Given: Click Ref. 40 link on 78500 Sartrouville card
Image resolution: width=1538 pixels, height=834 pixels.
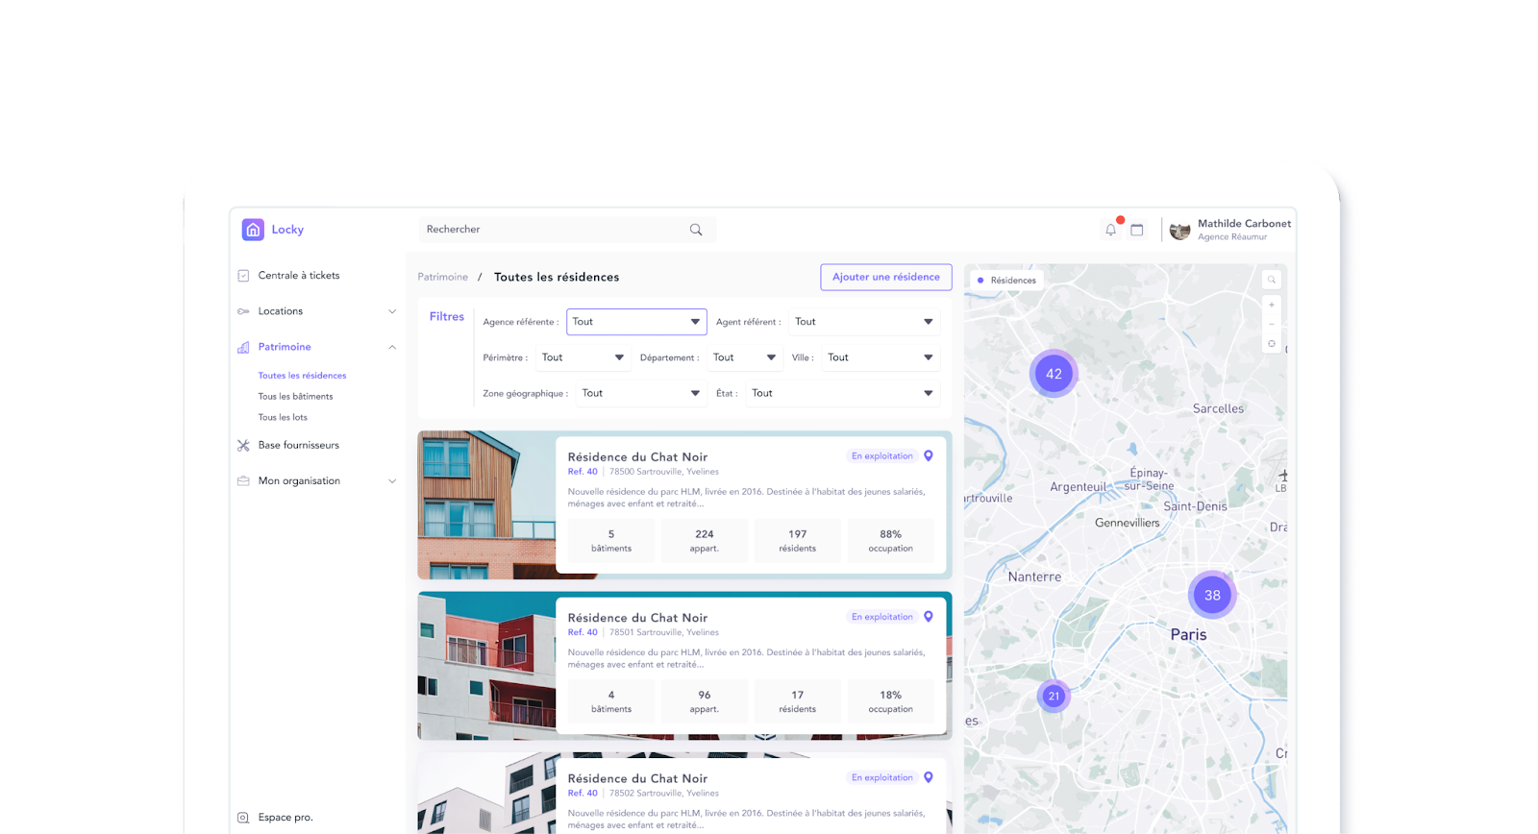Looking at the screenshot, I should click(x=583, y=472).
